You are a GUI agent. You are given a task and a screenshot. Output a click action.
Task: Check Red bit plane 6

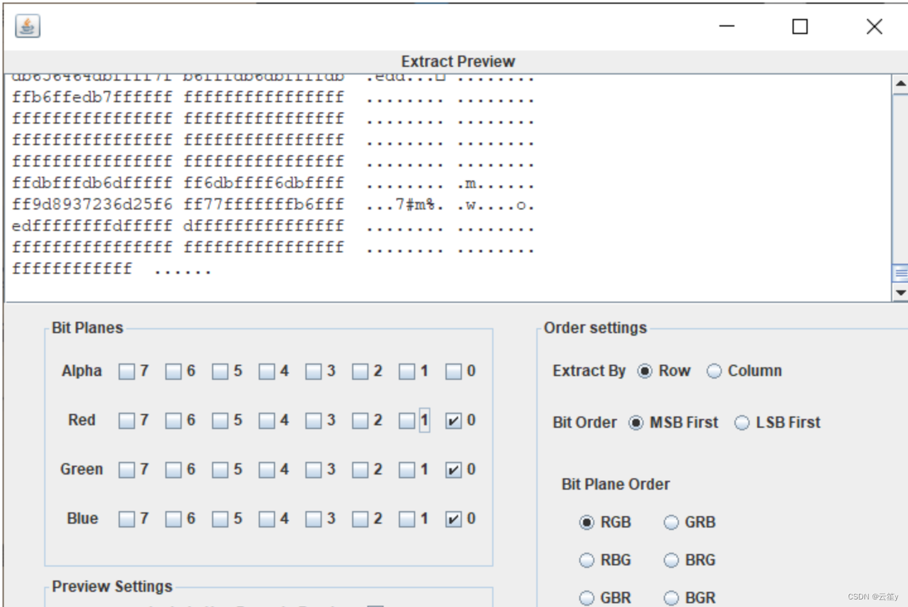click(x=174, y=421)
